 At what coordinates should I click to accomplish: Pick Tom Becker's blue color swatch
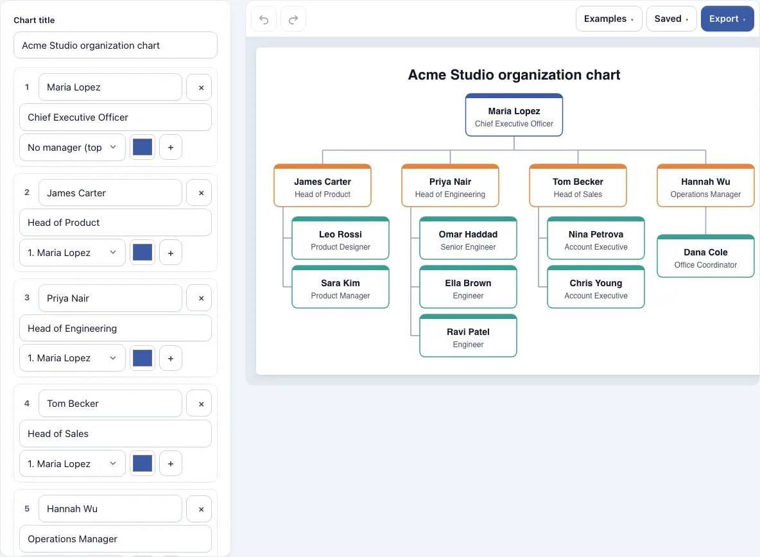coord(142,463)
